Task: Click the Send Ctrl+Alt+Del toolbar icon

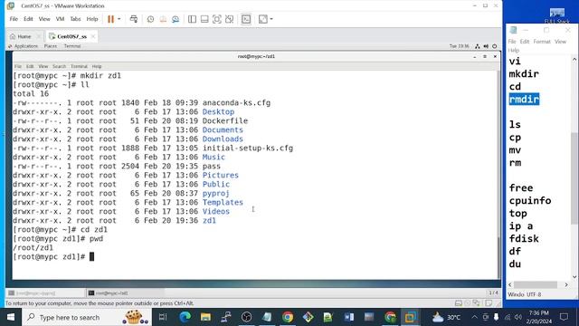Action: pyautogui.click(x=134, y=19)
